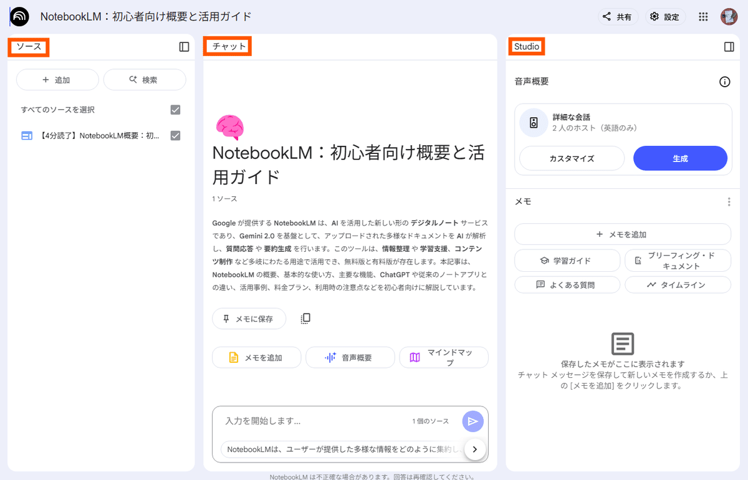748x480 pixels.
Task: Generate a 学習ガイド note
Action: (567, 260)
